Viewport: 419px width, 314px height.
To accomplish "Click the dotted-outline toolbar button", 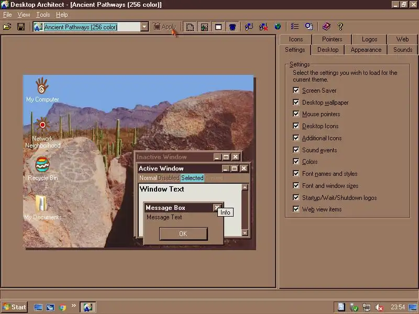I will (190, 27).
